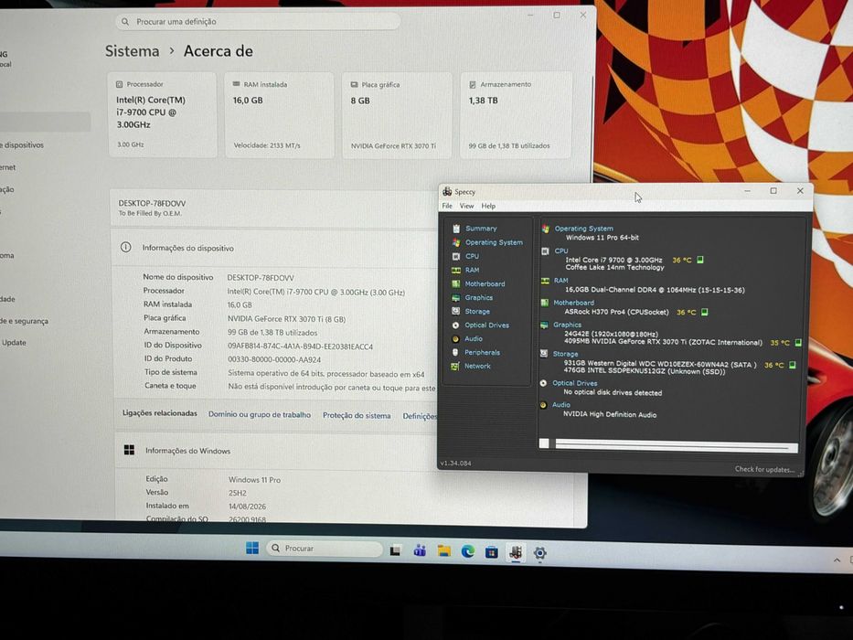The image size is (853, 640).
Task: Open Storage in the Speccy sidebar
Action: point(477,311)
